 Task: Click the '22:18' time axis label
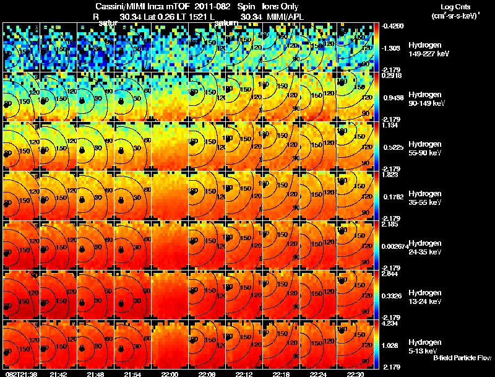click(x=282, y=374)
